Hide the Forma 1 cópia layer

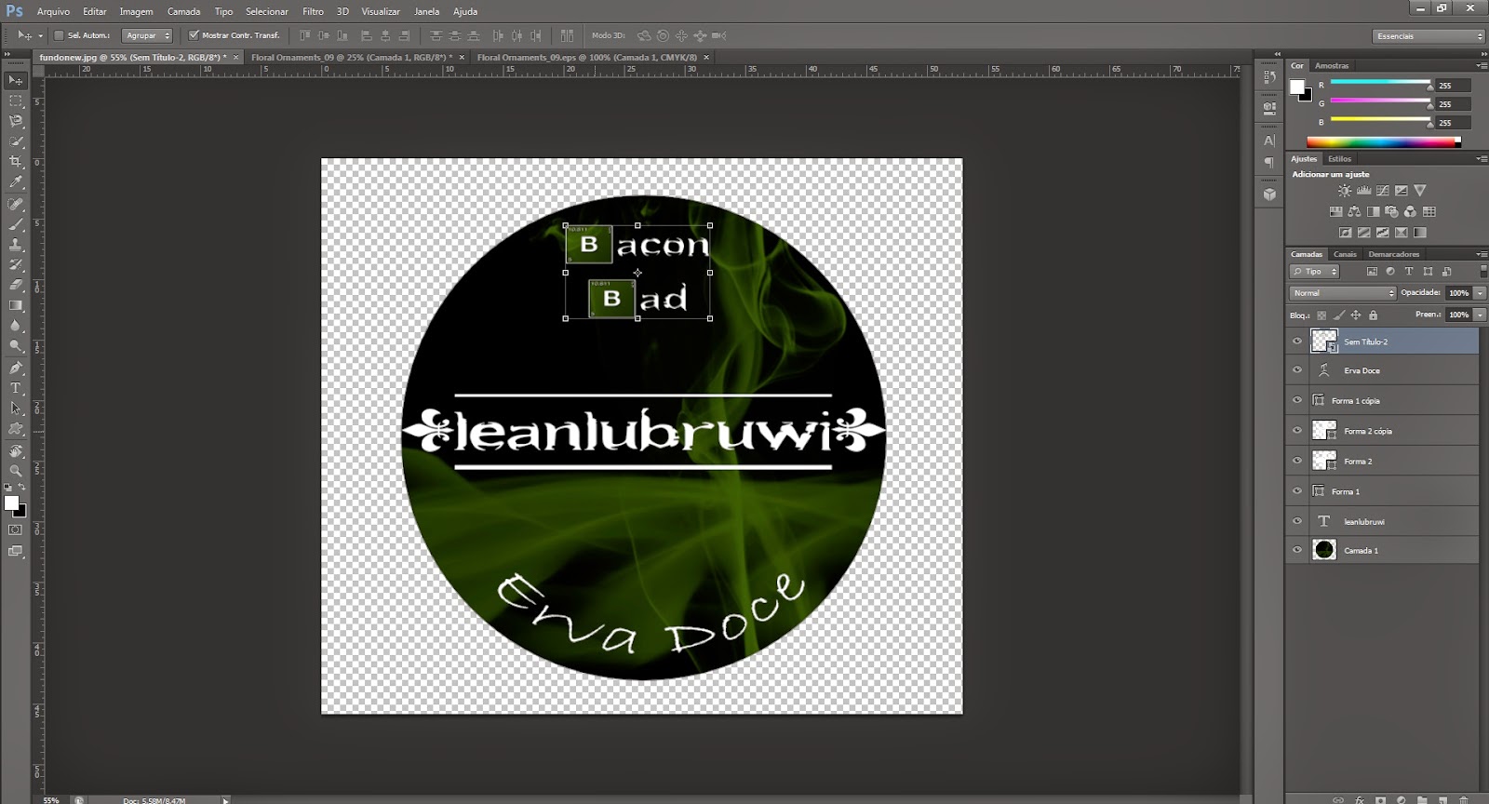[x=1297, y=400]
